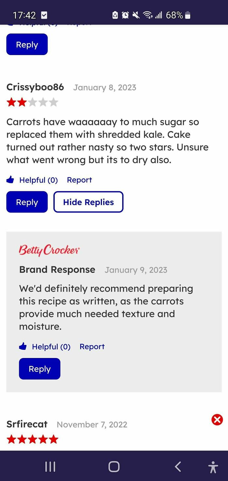The height and width of the screenshot is (481, 228).
Task: Tap the topmost Reply button
Action: [x=27, y=44]
